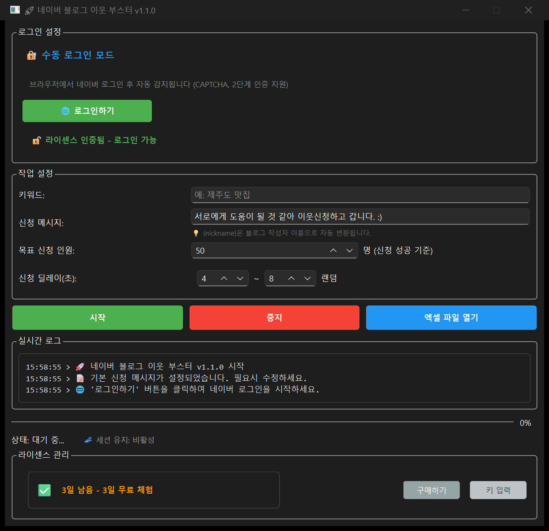Click the app window icon in title bar

click(x=15, y=10)
